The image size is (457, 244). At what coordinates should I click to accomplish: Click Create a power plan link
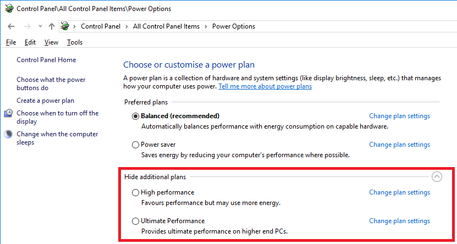[45, 101]
